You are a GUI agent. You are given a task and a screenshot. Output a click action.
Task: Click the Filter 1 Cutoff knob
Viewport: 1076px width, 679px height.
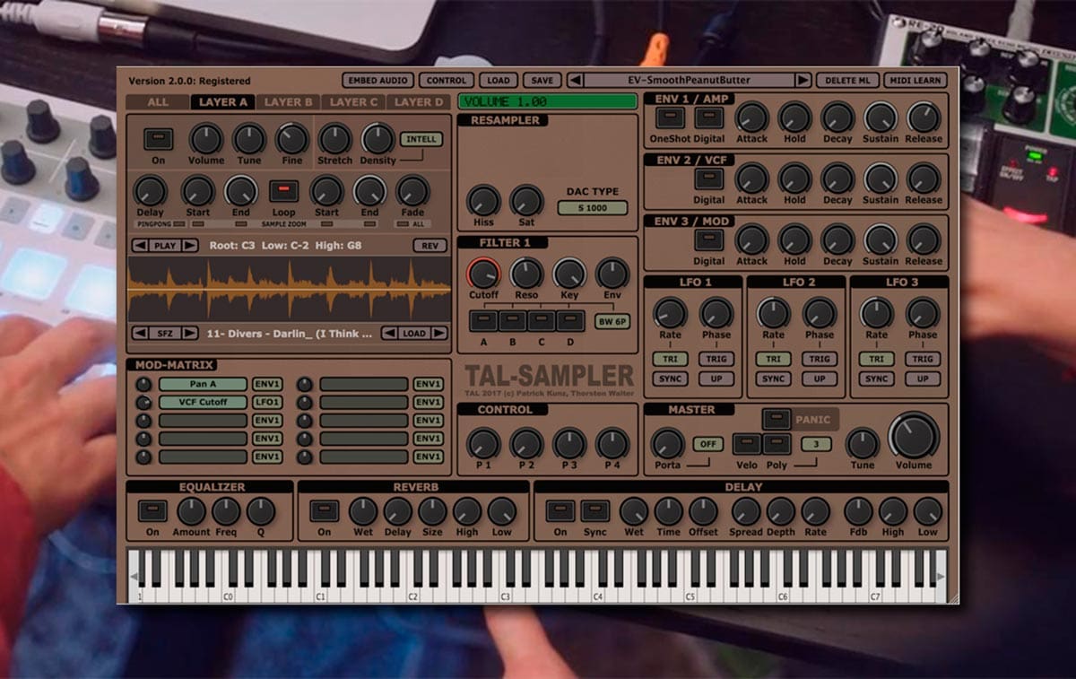click(x=484, y=273)
